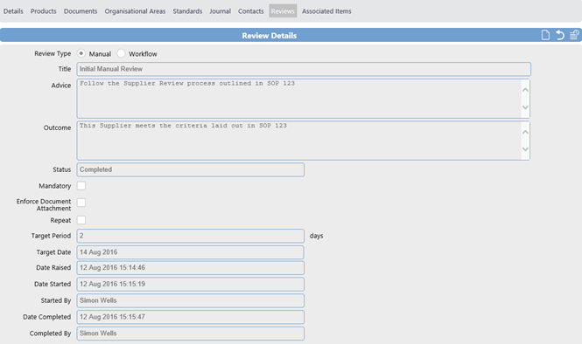
Task: Click up arrow in Advice text area
Action: pyautogui.click(x=525, y=90)
